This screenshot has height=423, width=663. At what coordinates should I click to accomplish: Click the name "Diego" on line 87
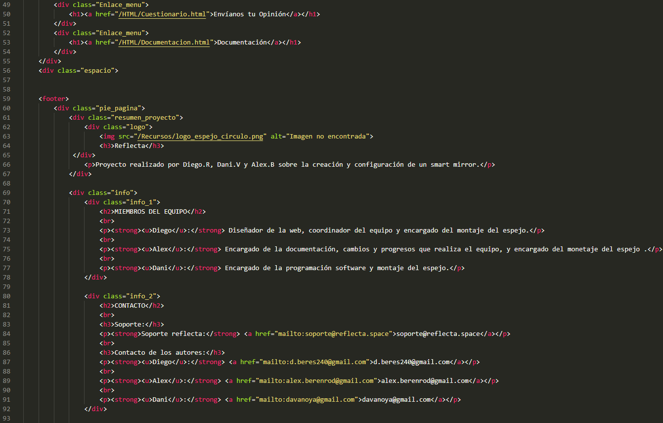point(162,362)
